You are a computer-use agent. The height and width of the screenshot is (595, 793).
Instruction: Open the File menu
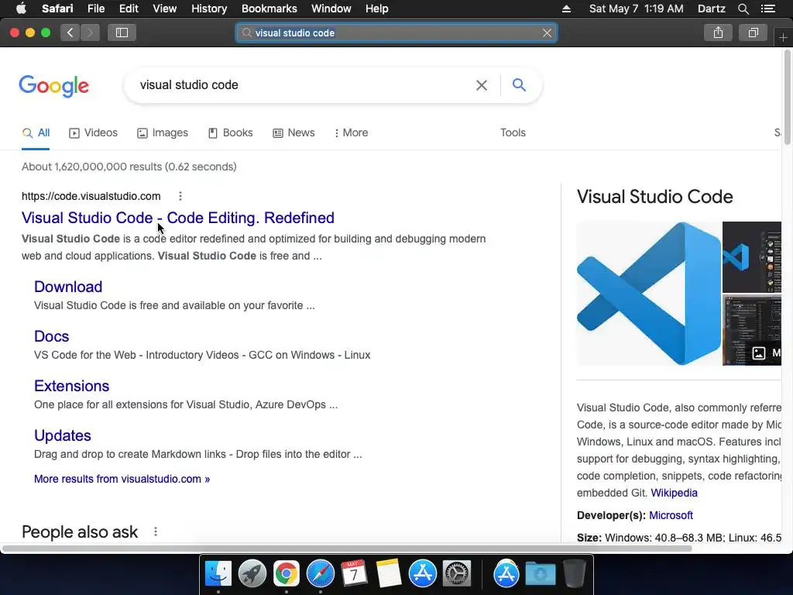tap(96, 9)
